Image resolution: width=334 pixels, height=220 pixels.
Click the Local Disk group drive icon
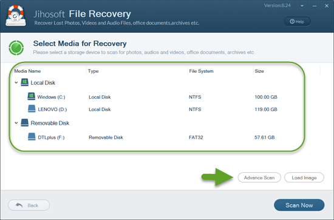coord(24,82)
